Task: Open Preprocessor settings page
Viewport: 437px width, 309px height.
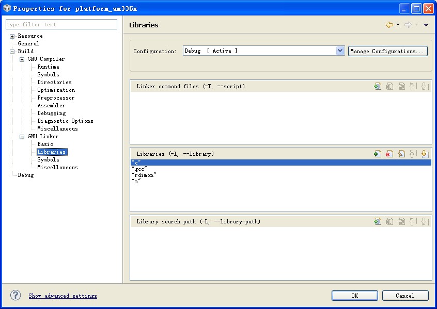Action: click(56, 98)
